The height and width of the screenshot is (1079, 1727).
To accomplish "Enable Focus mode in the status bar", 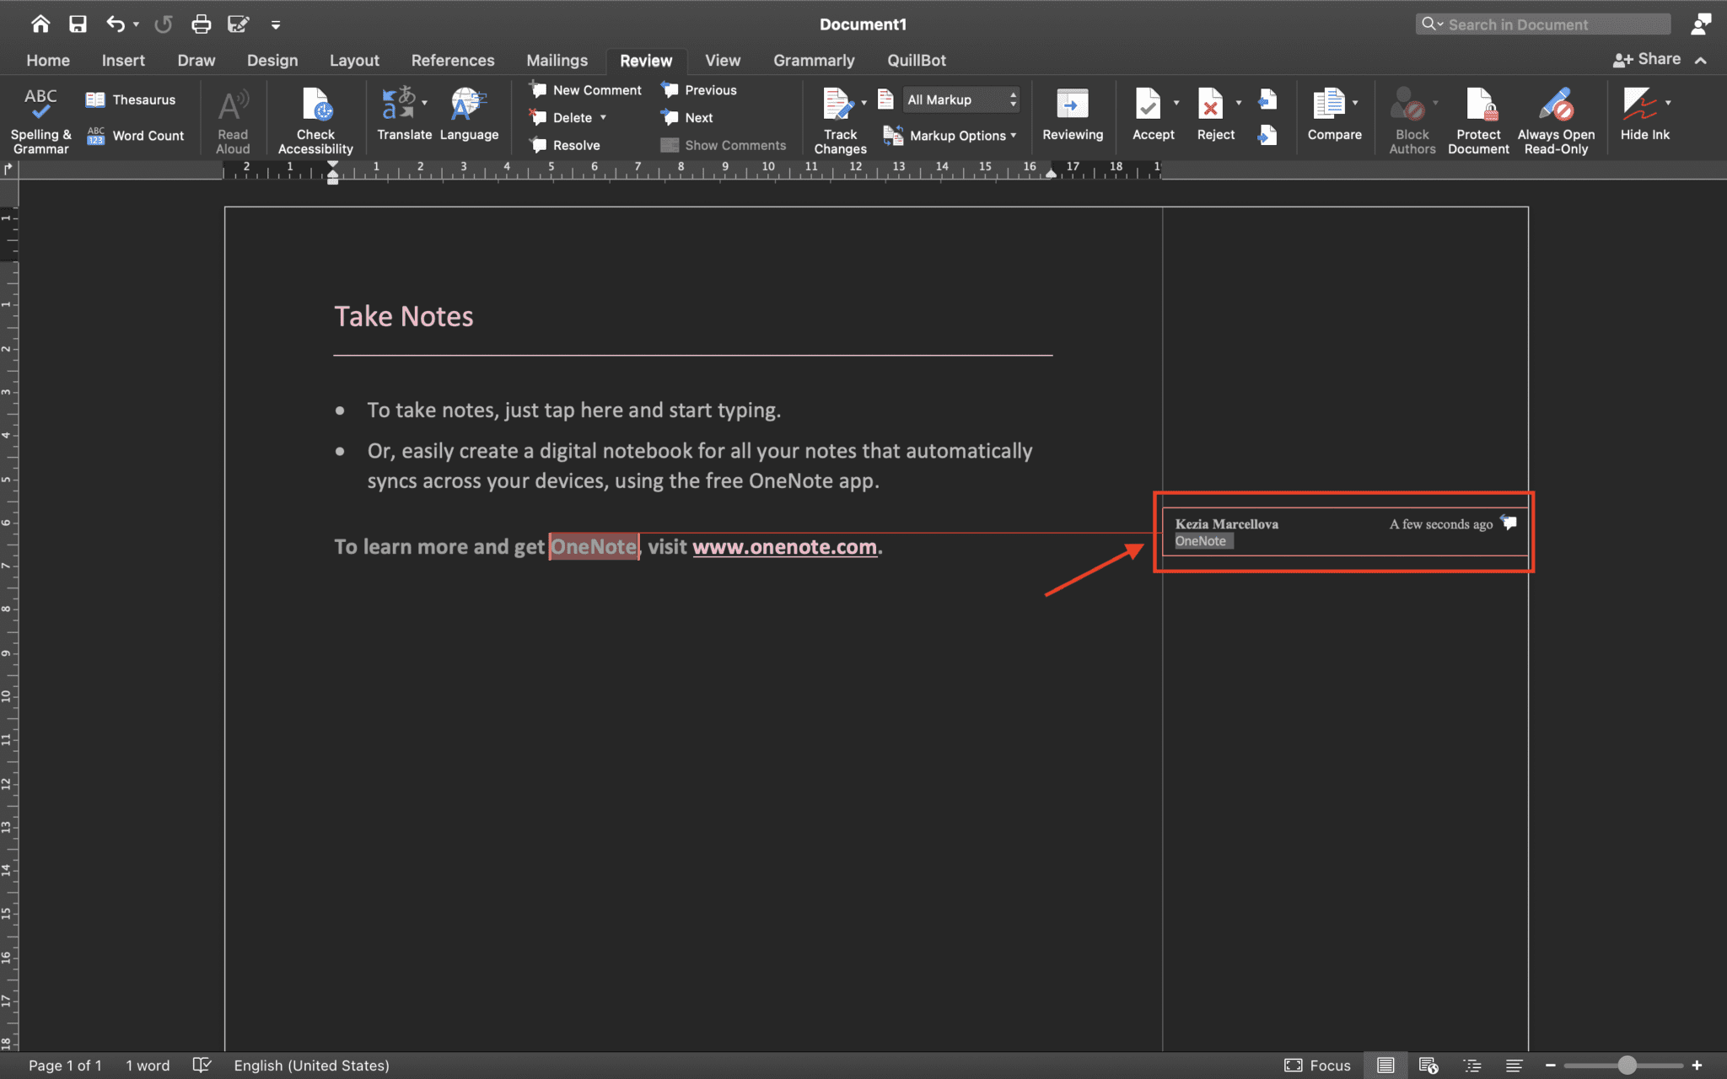I will coord(1316,1065).
